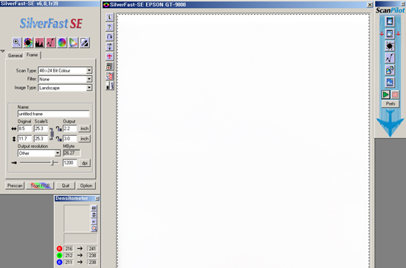The width and height of the screenshot is (406, 268).
Task: Click the horizontal Scale% field
Action: pyautogui.click(x=41, y=128)
